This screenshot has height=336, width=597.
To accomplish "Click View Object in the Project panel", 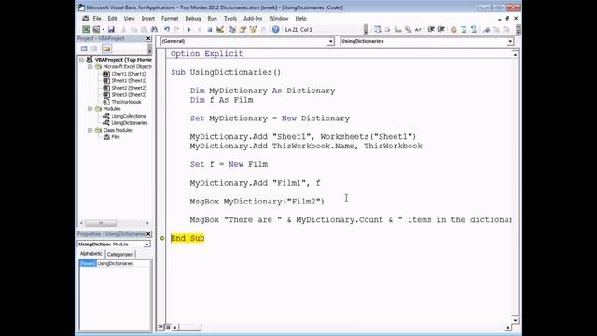I will coord(94,49).
